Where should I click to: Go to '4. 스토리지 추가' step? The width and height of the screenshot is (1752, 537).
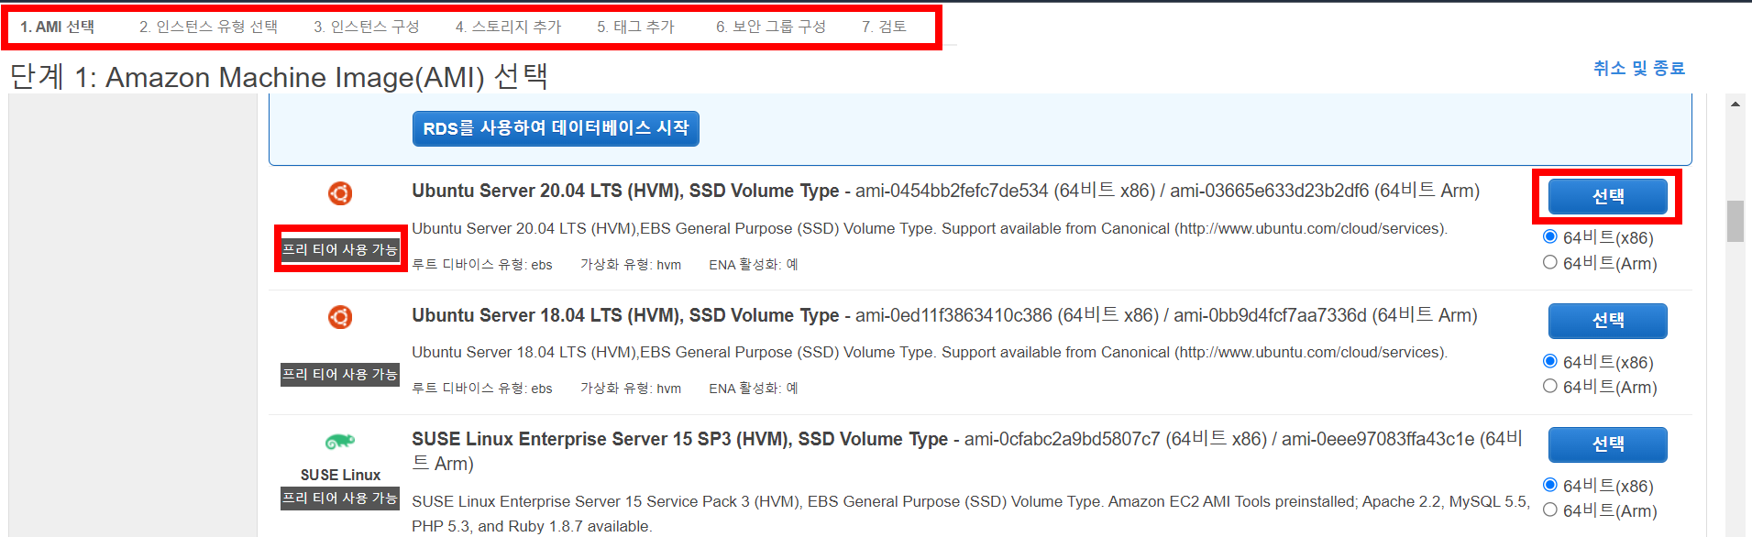point(508,27)
